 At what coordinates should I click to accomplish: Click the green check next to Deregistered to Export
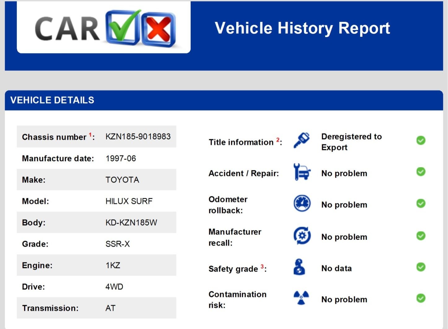421,140
